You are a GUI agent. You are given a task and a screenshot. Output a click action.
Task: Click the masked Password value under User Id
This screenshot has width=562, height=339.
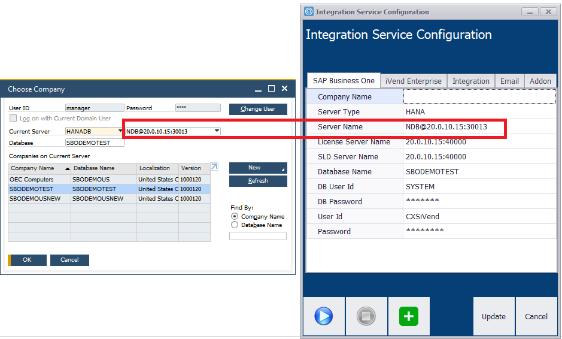pos(479,231)
